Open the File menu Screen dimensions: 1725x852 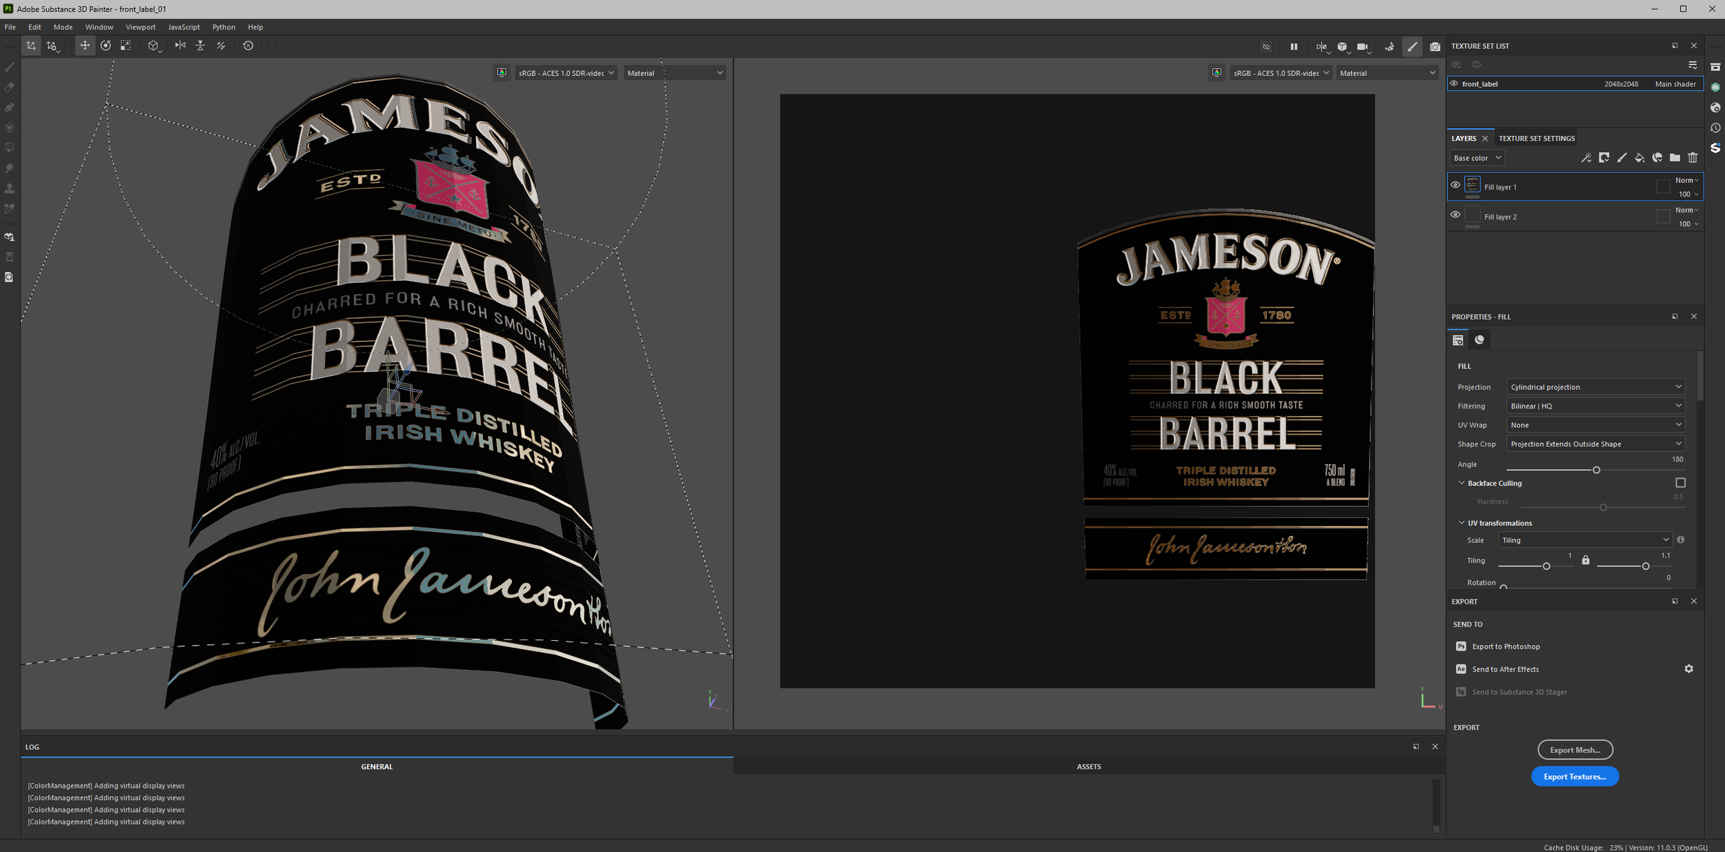tap(10, 27)
